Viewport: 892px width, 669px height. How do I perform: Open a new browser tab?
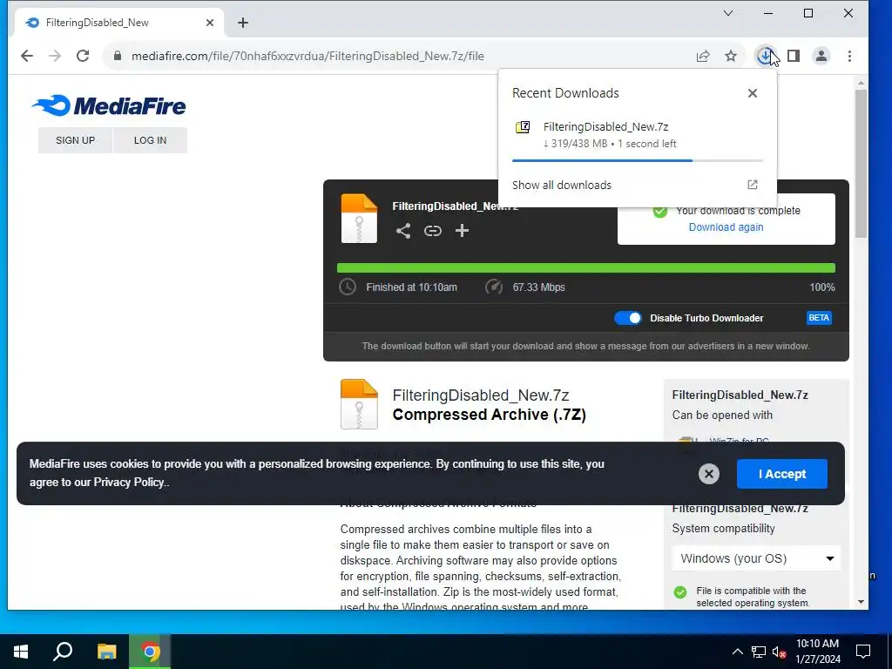click(x=243, y=23)
